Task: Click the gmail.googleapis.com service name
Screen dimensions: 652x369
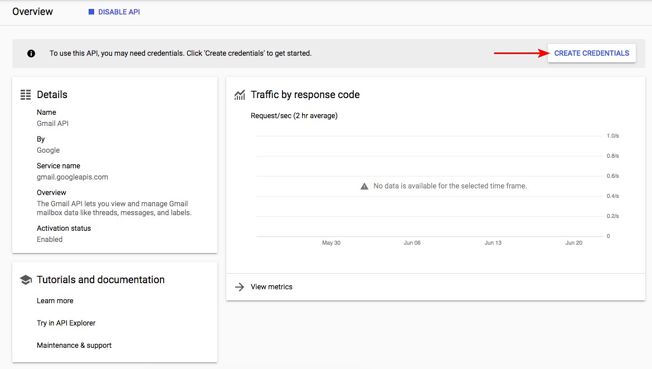Action: point(72,177)
